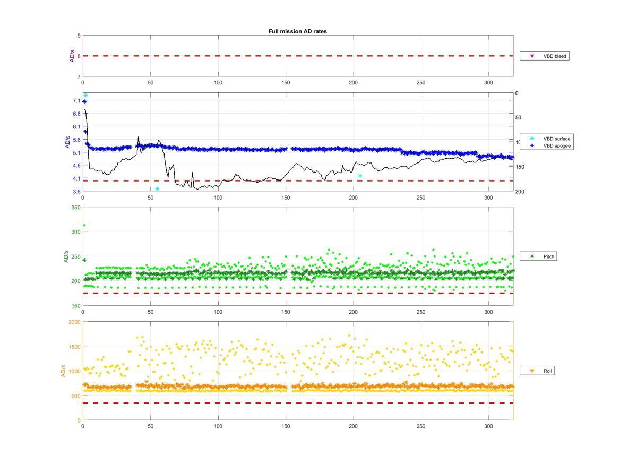Click the purple 'AD/s' axis label

[x=72, y=56]
